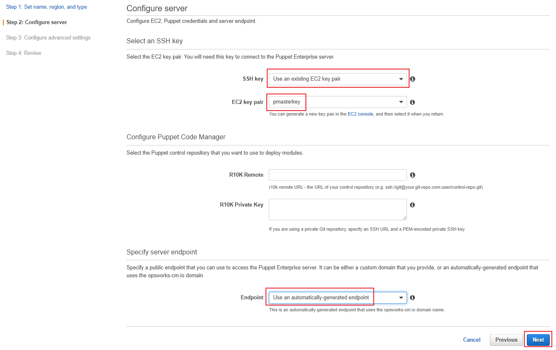The height and width of the screenshot is (350, 556).
Task: Click the 'Specify server endpoint' heading
Action: (162, 252)
